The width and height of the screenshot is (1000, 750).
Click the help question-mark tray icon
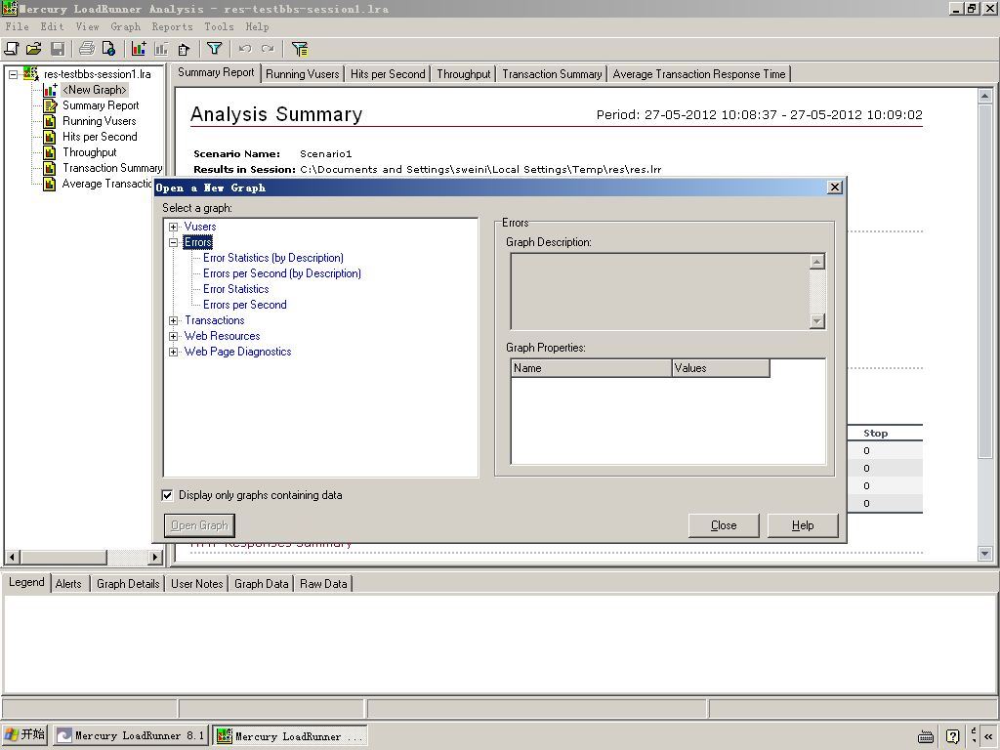(x=953, y=736)
